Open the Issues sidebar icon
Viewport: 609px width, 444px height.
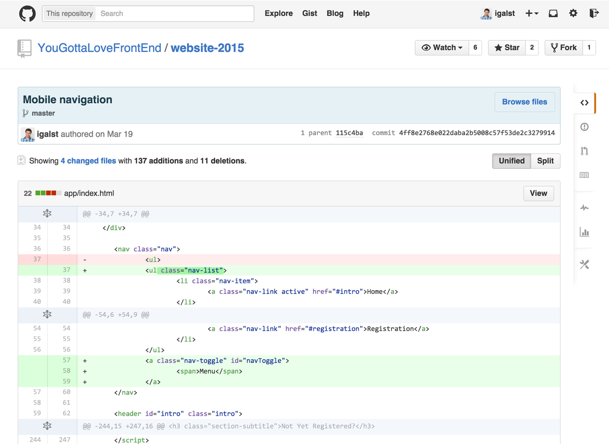(x=584, y=127)
